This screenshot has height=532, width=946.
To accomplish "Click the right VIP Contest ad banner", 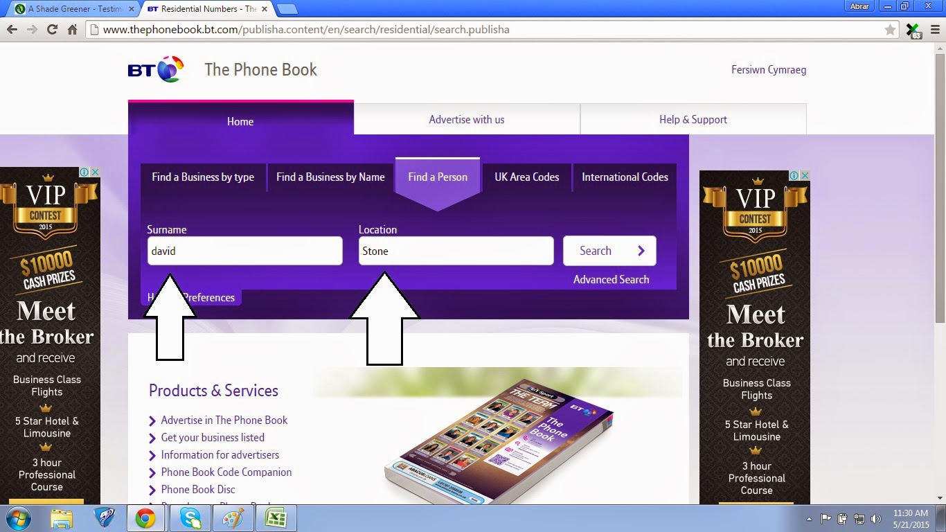I will [755, 337].
